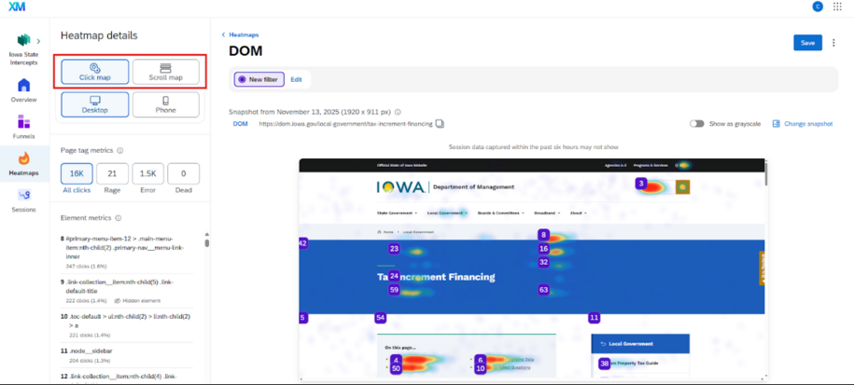This screenshot has width=854, height=385.
Task: Click the XM logo in top-left corner
Action: [17, 7]
